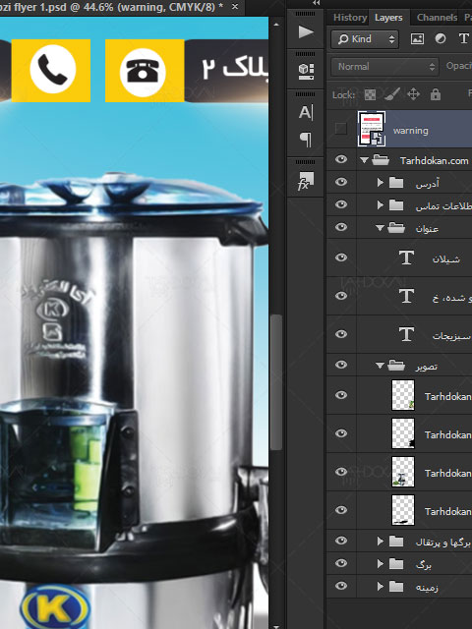Select the first Tarhdokan layer thumbnail under تصویر
The image size is (472, 629).
[402, 395]
